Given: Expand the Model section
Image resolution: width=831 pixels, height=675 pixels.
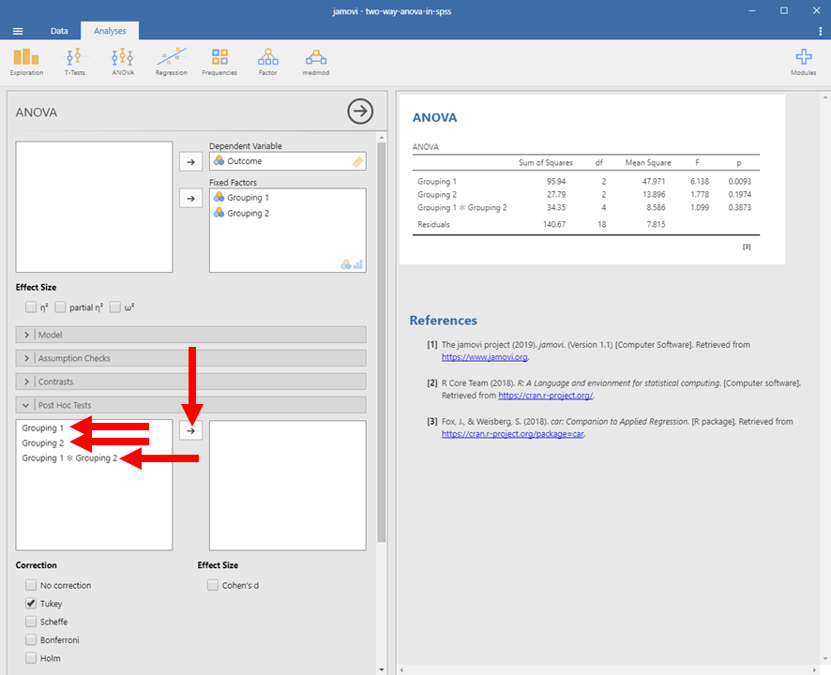Looking at the screenshot, I should 191,335.
